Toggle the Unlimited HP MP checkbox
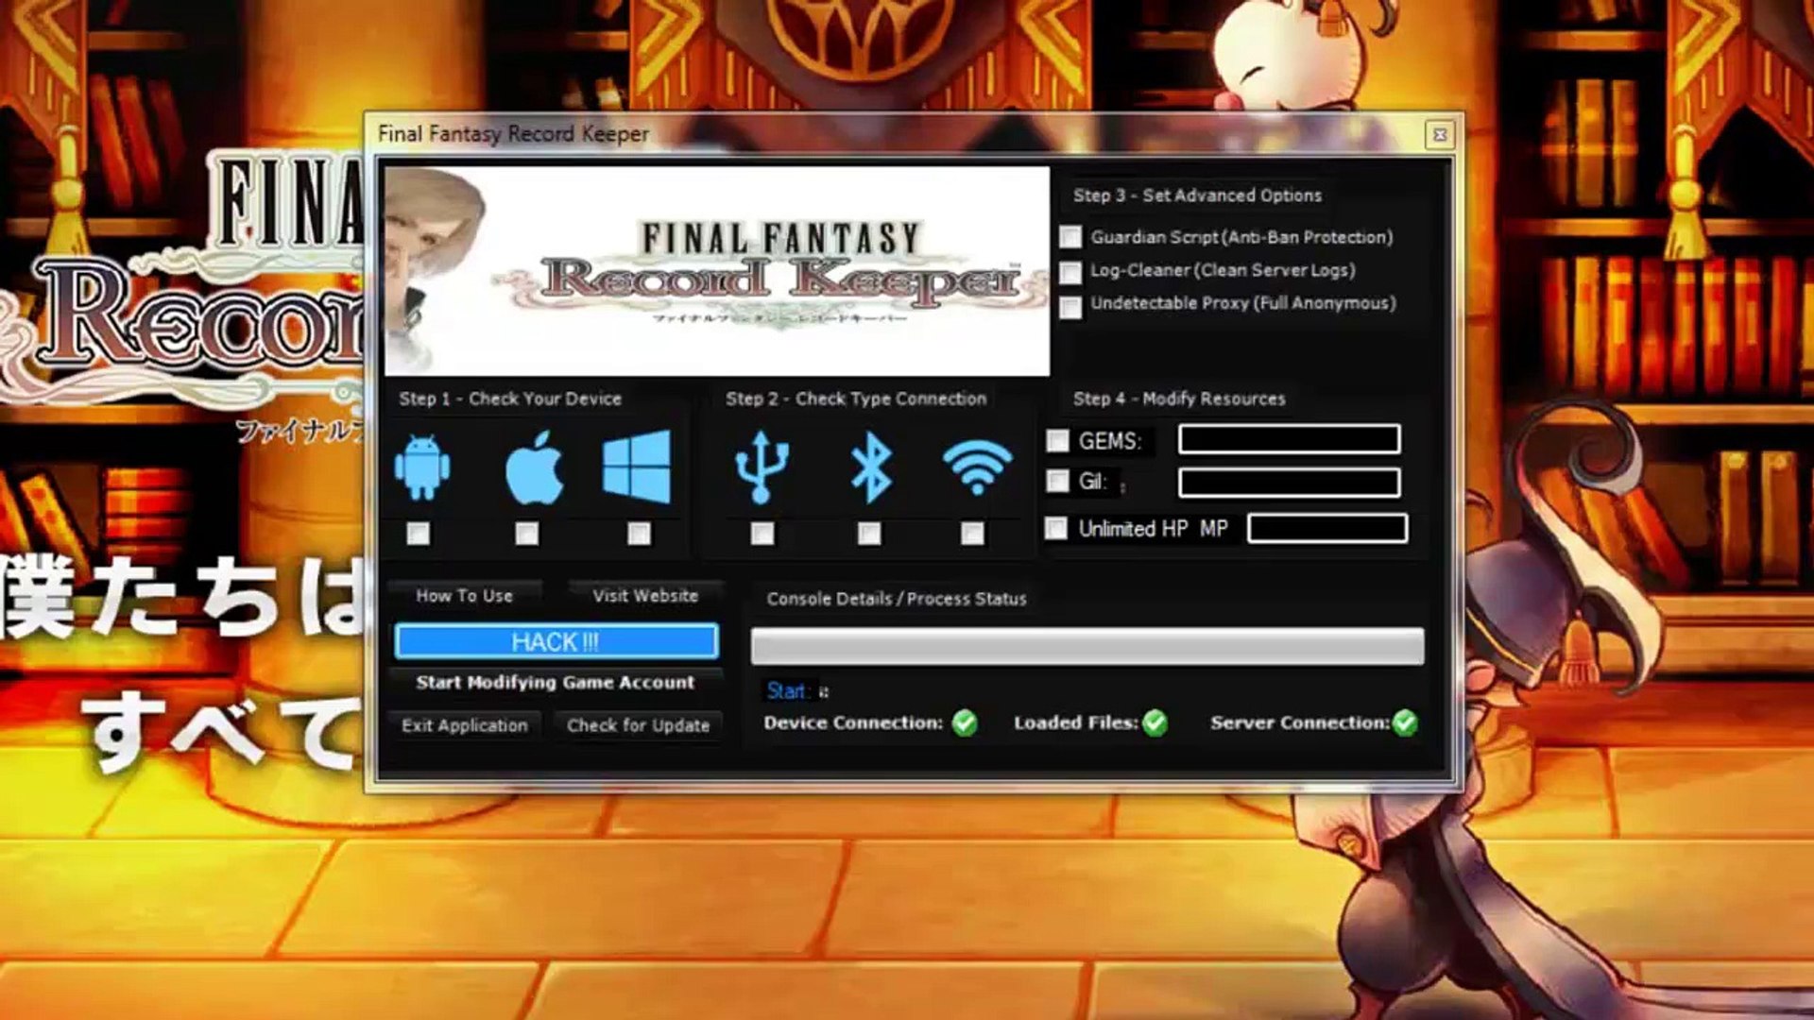The width and height of the screenshot is (1814, 1020). coord(1056,528)
